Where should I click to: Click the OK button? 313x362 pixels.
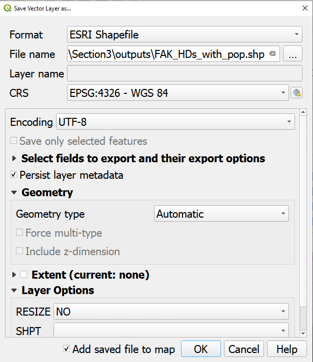(200, 349)
